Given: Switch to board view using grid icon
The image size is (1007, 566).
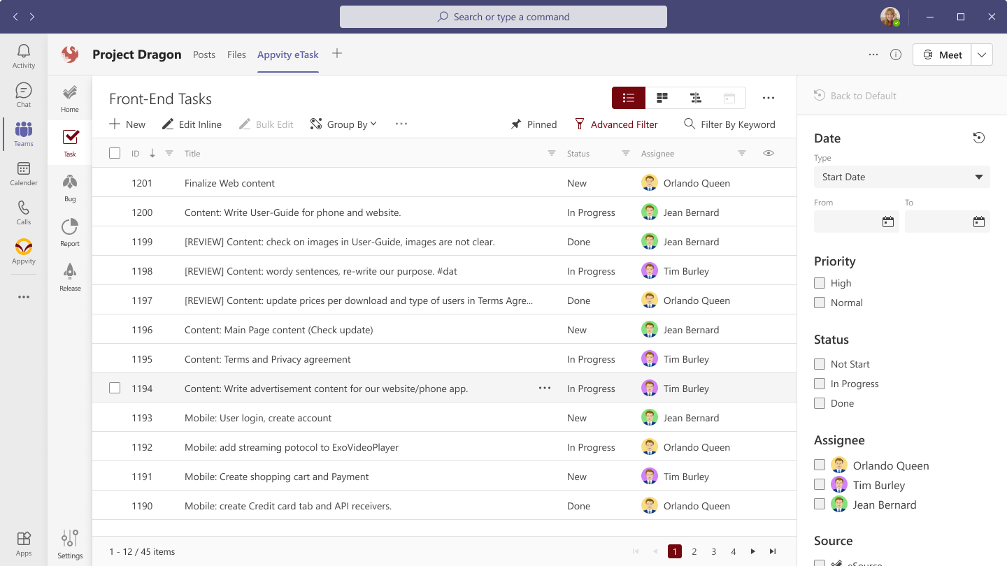Looking at the screenshot, I should tap(662, 98).
